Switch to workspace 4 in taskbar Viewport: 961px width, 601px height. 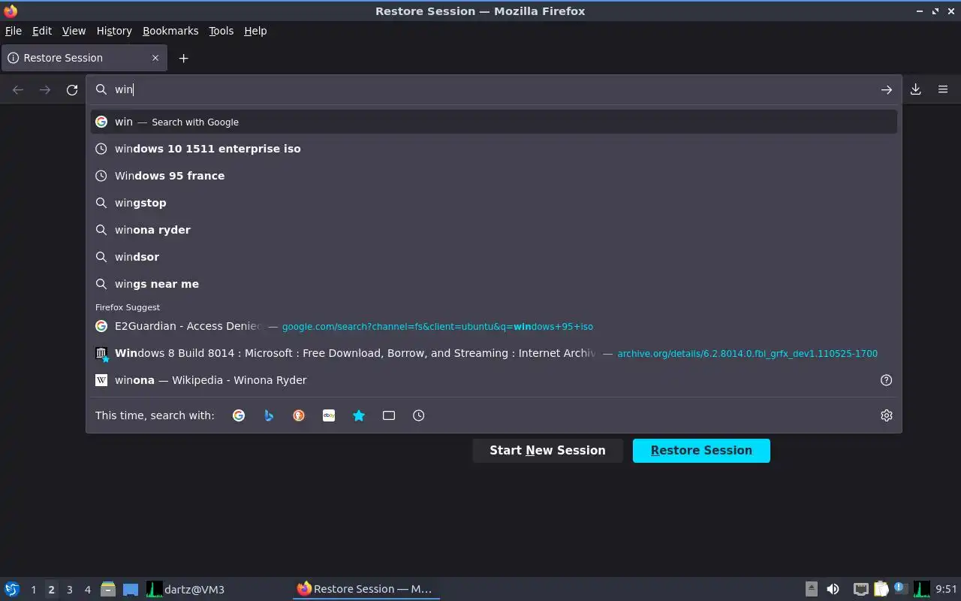point(87,590)
